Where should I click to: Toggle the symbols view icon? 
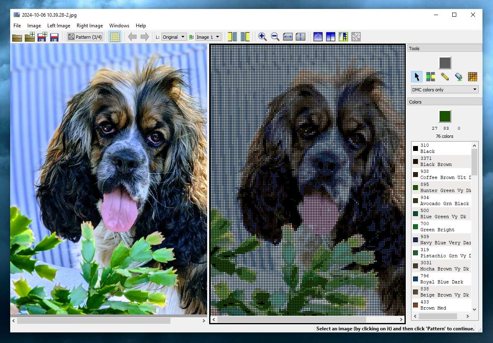click(356, 37)
